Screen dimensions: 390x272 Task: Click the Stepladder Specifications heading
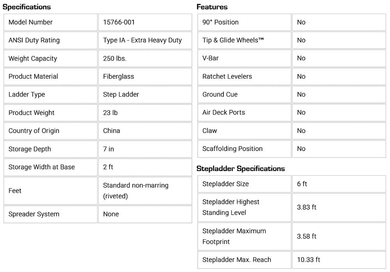tap(241, 169)
